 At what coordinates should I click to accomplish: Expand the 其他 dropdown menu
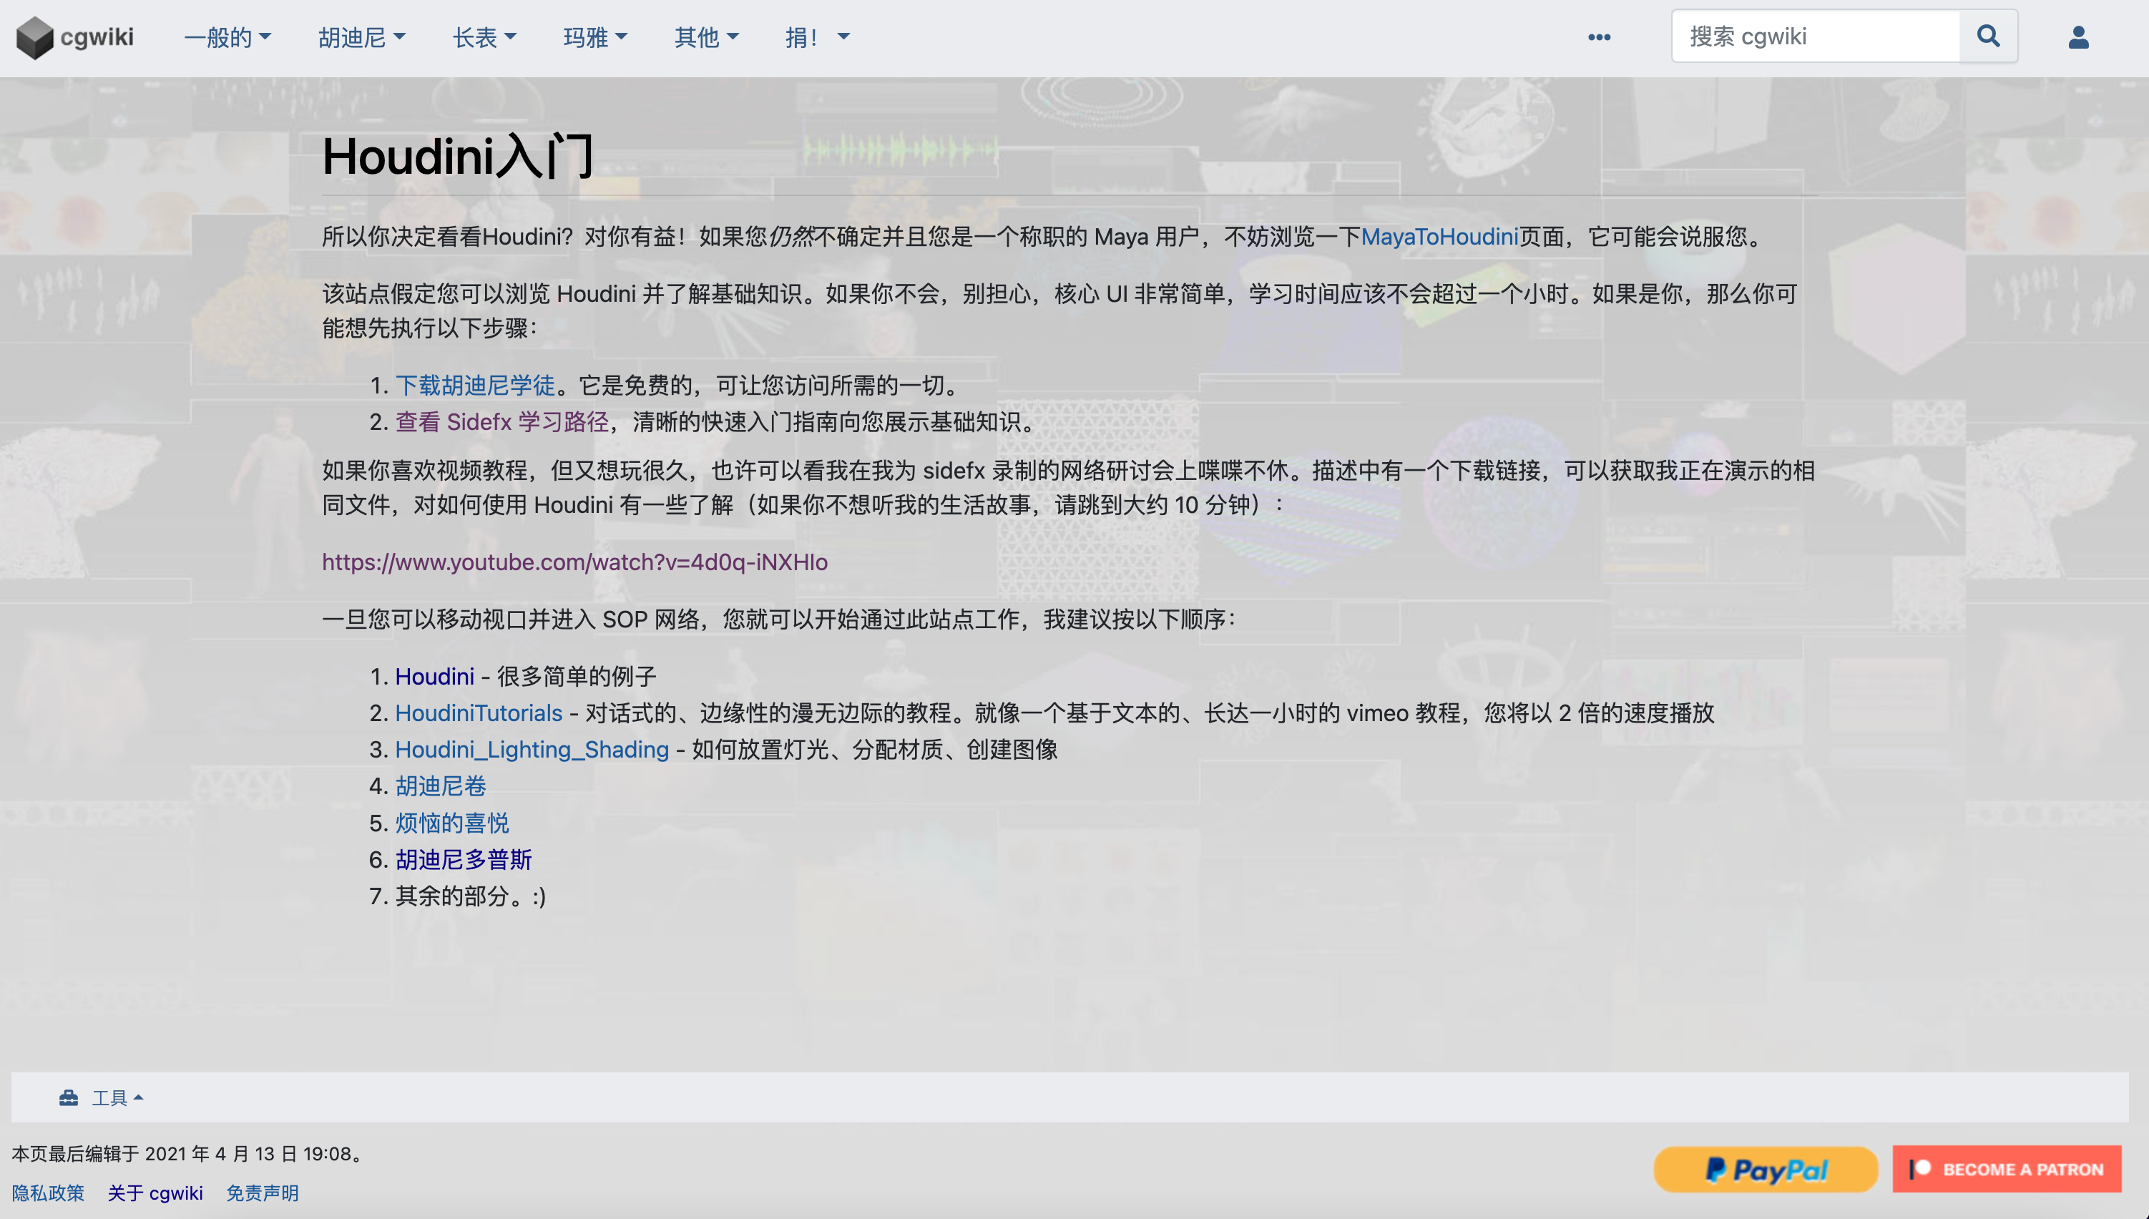pos(707,36)
